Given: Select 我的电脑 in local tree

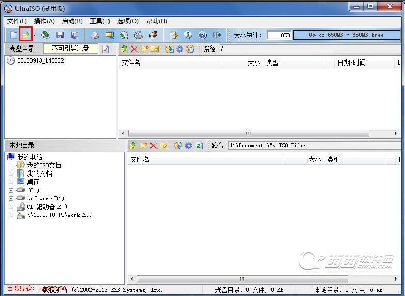Looking at the screenshot, I should (30, 157).
